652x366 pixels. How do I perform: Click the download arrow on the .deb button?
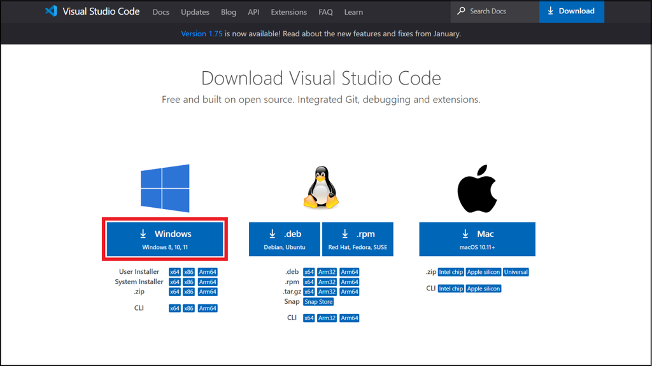pos(273,233)
